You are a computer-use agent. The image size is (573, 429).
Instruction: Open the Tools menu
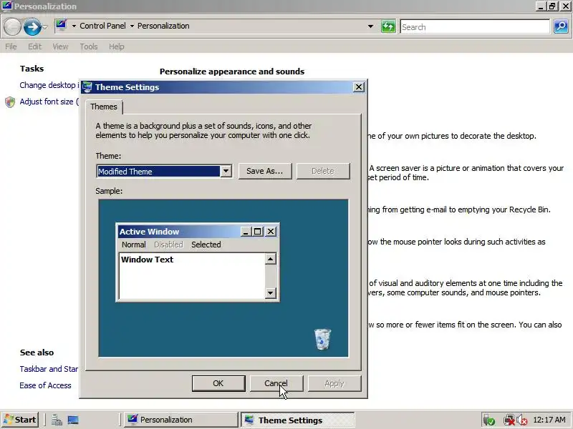click(x=89, y=46)
